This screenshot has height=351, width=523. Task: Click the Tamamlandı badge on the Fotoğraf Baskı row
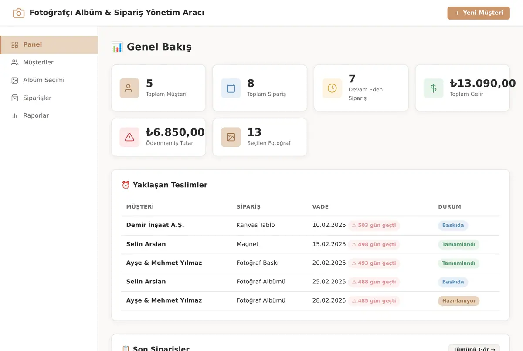coord(458,263)
